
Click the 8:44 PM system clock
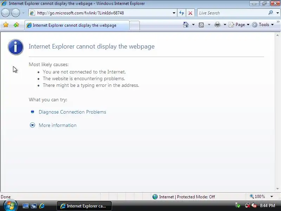point(267,206)
